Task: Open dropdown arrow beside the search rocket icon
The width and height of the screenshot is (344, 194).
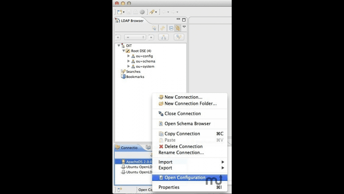Action: pyautogui.click(x=156, y=12)
